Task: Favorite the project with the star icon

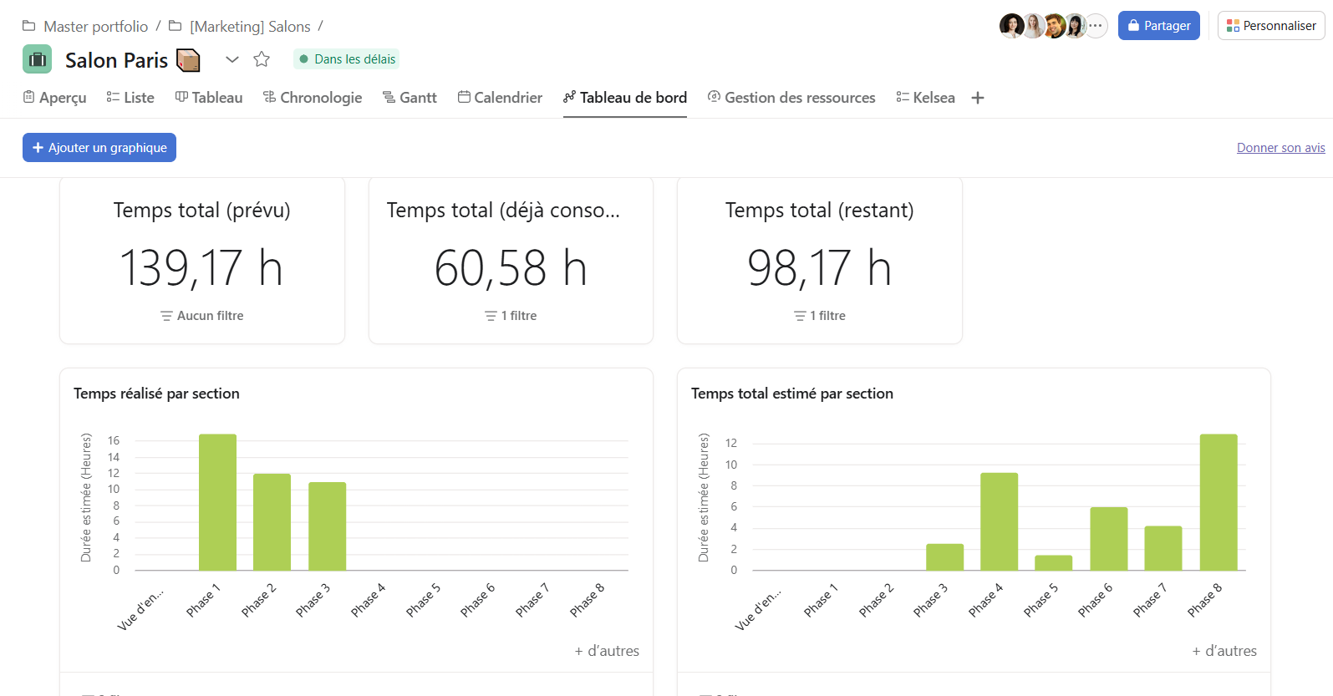Action: (x=262, y=59)
